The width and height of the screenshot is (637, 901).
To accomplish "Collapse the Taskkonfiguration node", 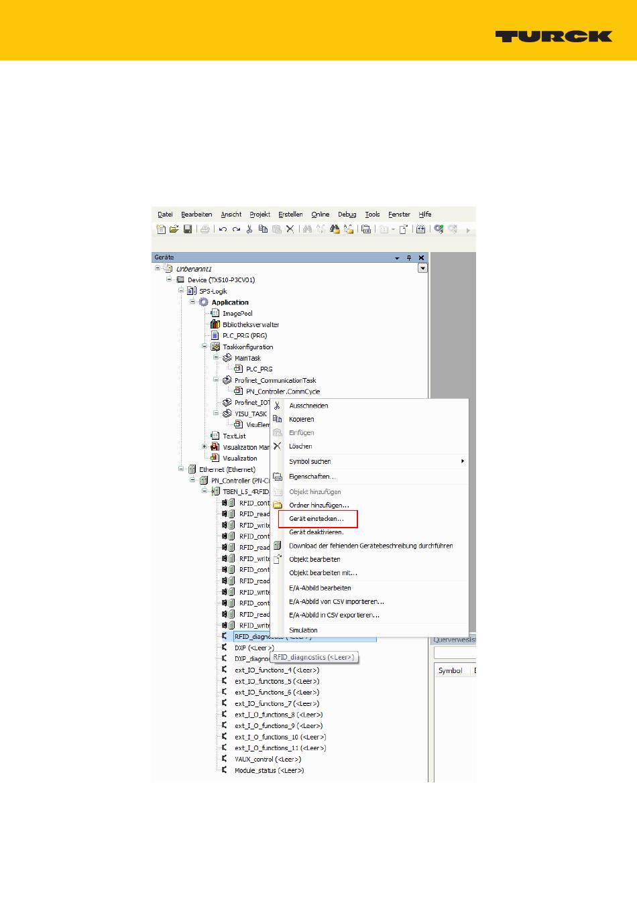I will pos(205,347).
